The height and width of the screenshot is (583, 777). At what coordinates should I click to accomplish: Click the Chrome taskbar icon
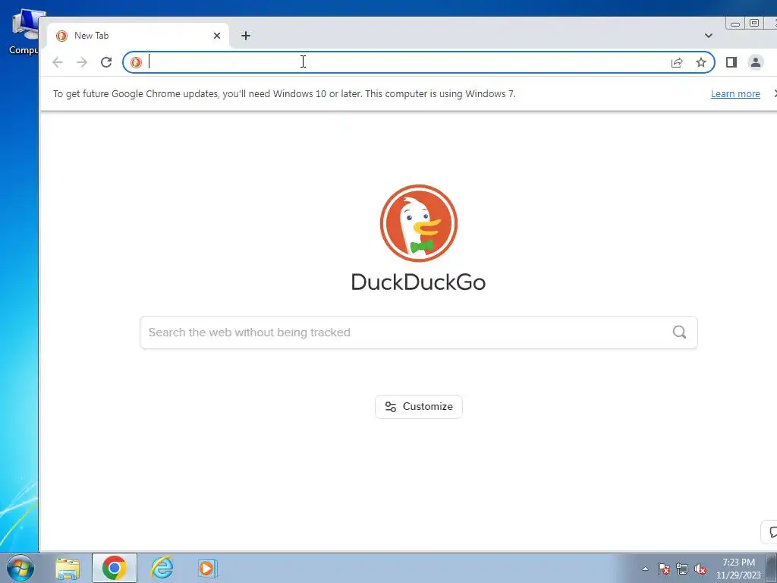(x=115, y=568)
